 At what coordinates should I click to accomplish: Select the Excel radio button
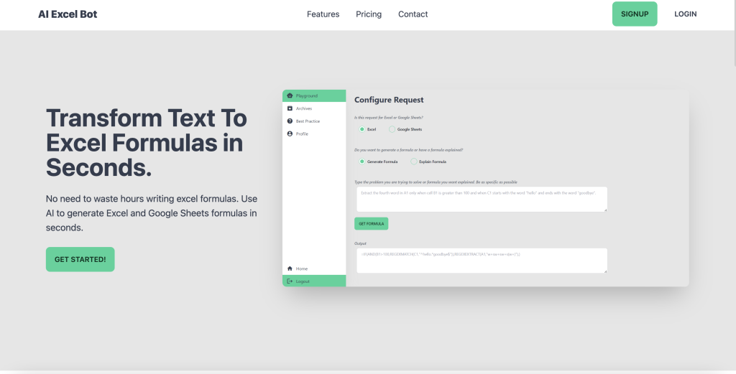(x=362, y=129)
